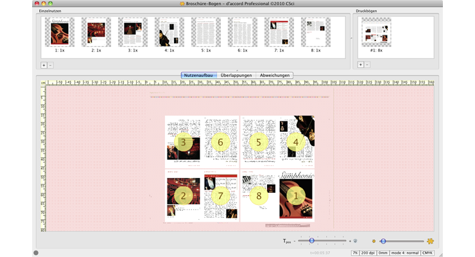Click the vertical ruler
475x257 pixels.
[43, 159]
